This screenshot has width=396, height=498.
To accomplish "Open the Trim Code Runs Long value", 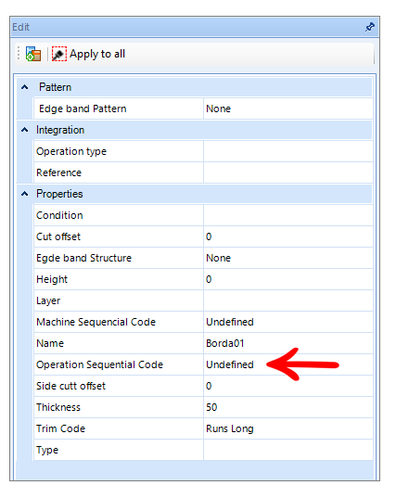I will (288, 428).
